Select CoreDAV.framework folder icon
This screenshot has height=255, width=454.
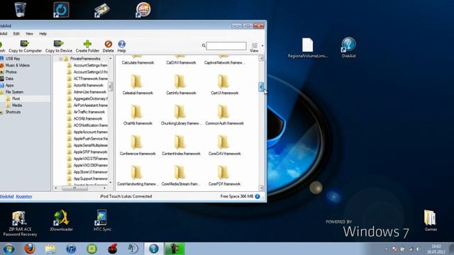pos(223,142)
